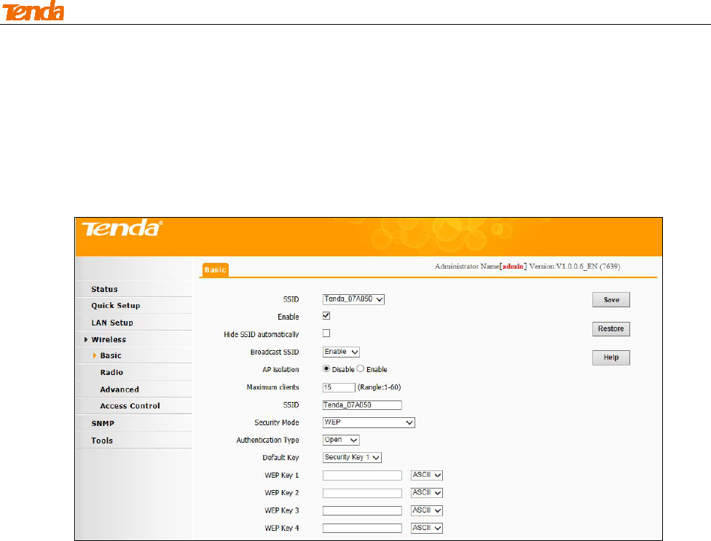
Task: Open the Broadcast SSID dropdown
Action: pos(341,352)
